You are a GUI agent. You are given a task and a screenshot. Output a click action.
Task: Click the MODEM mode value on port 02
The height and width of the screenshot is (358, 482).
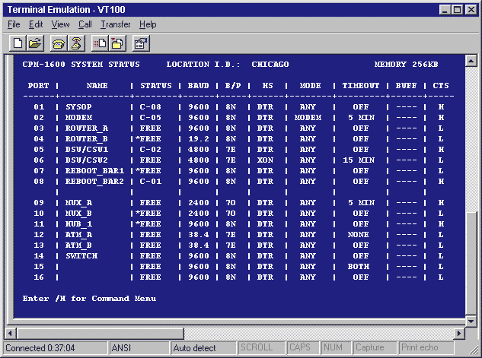(308, 118)
